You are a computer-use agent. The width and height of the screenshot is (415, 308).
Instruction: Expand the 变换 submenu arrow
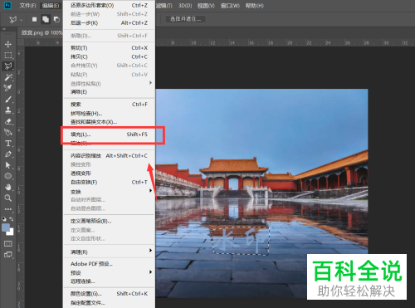click(150, 191)
